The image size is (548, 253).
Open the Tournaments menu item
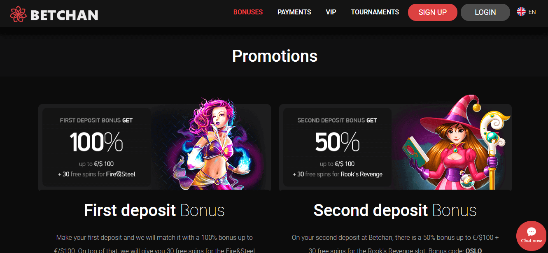tap(375, 12)
